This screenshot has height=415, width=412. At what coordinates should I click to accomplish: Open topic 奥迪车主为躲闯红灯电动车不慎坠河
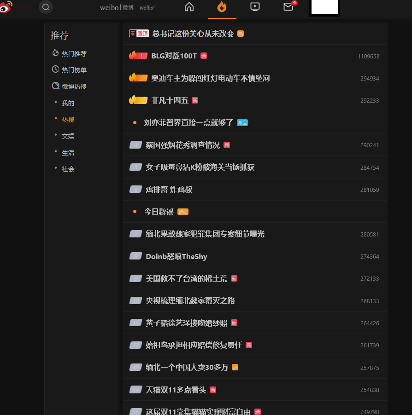[x=211, y=78]
